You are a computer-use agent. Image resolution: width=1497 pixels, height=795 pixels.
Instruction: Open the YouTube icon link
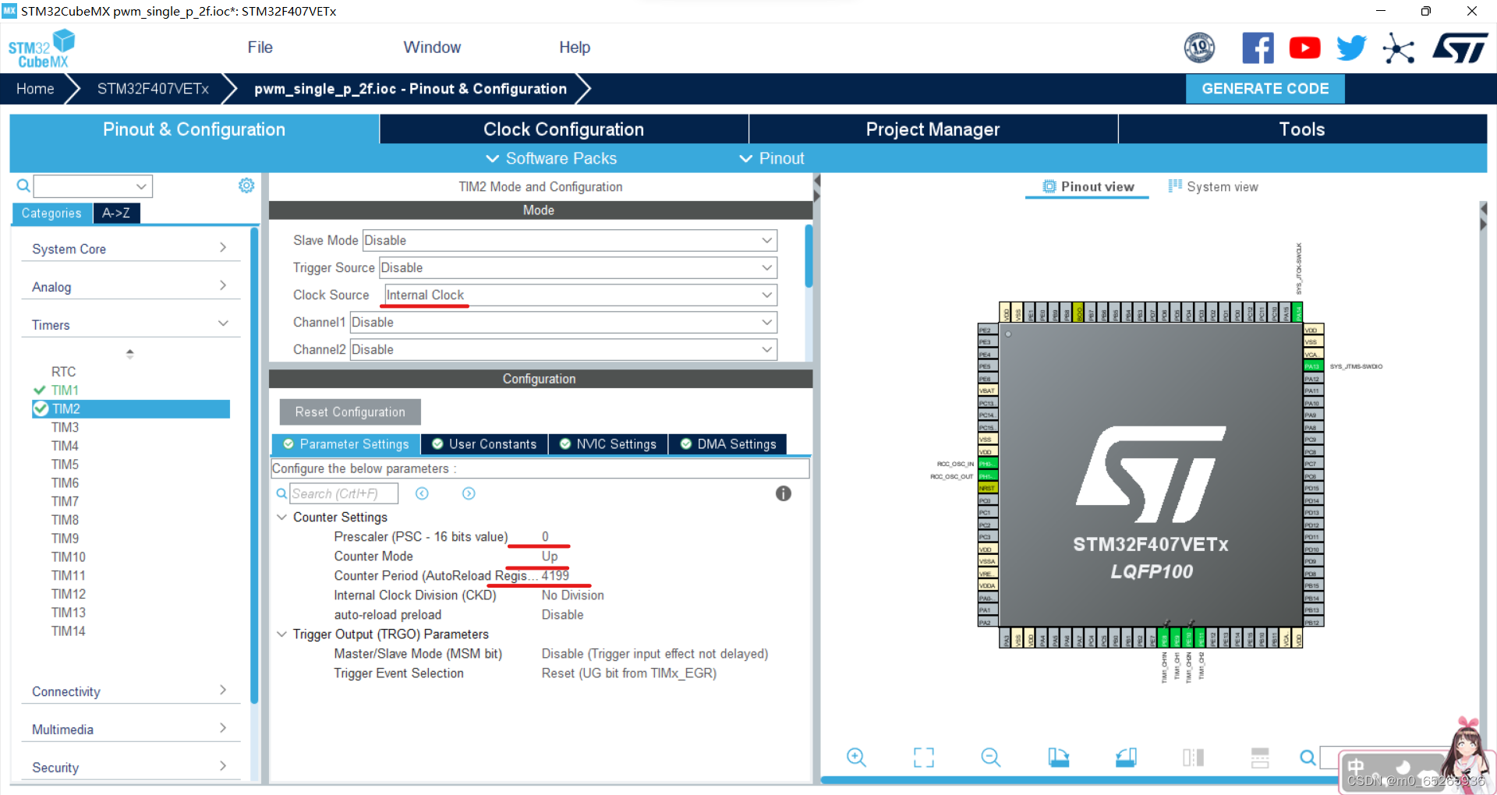(1304, 48)
